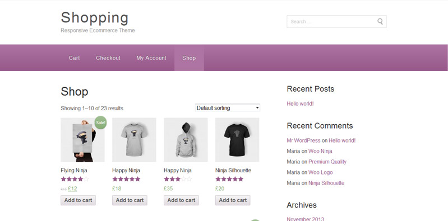Open the Happy Ninja £35 product title
This screenshot has height=221, width=448.
pos(177,170)
